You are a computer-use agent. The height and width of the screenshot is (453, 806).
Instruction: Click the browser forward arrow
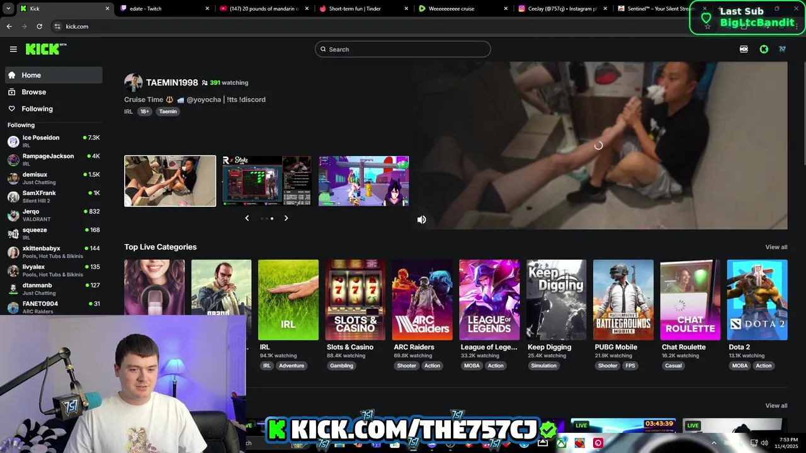click(x=24, y=26)
